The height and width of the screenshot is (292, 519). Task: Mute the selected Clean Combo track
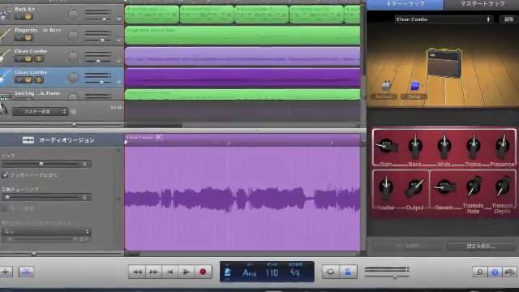pyautogui.click(x=19, y=79)
